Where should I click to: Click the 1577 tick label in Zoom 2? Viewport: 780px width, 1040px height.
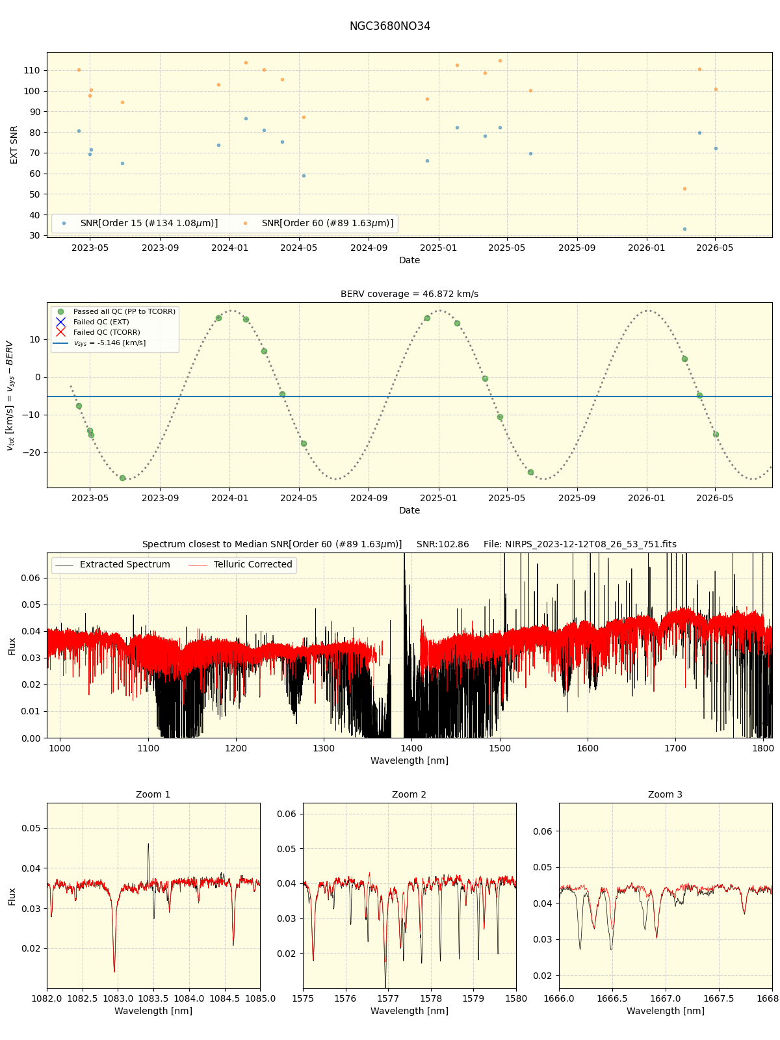[388, 998]
